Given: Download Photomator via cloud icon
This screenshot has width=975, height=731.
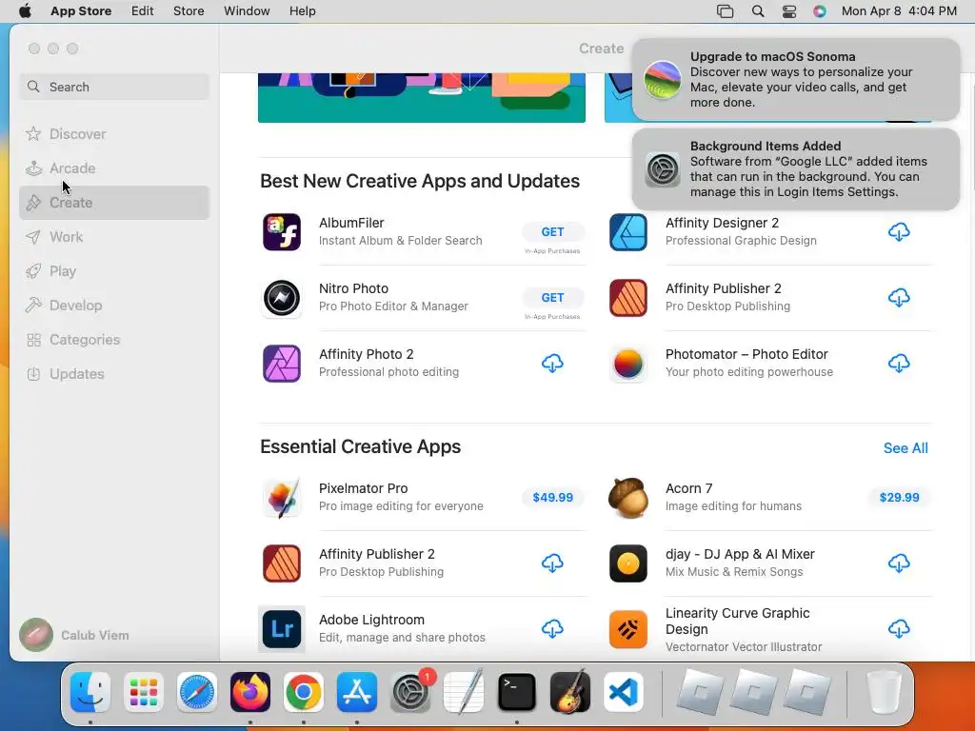Looking at the screenshot, I should tap(899, 363).
